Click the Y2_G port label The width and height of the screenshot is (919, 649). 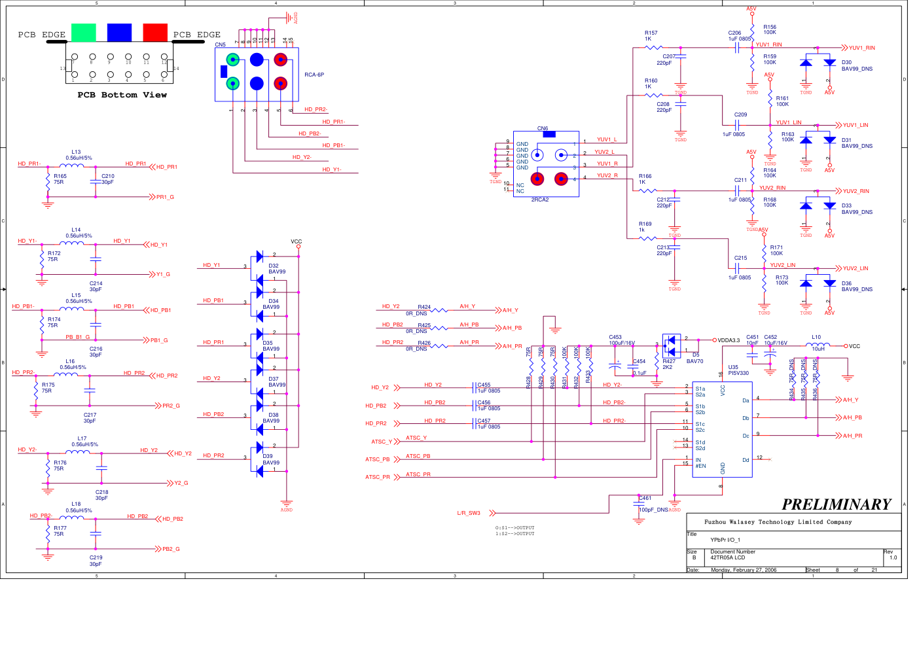[x=181, y=483]
